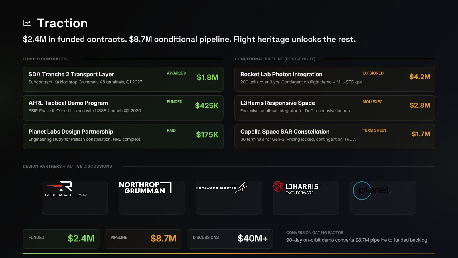Click the $2.4M funded contracts headline
Viewport: 458px width, 258px height.
(189, 39)
